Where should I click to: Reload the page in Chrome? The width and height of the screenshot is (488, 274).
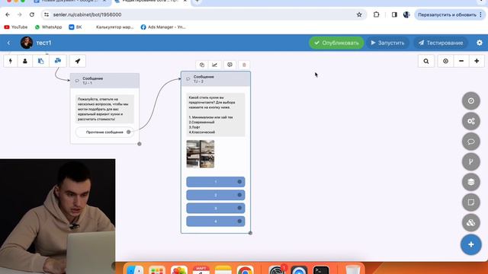coord(32,14)
